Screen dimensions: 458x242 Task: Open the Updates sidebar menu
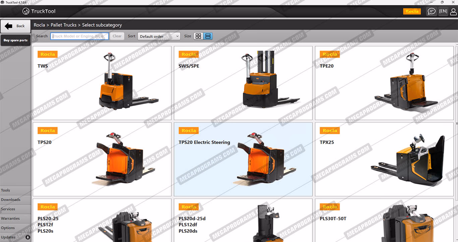point(15,237)
